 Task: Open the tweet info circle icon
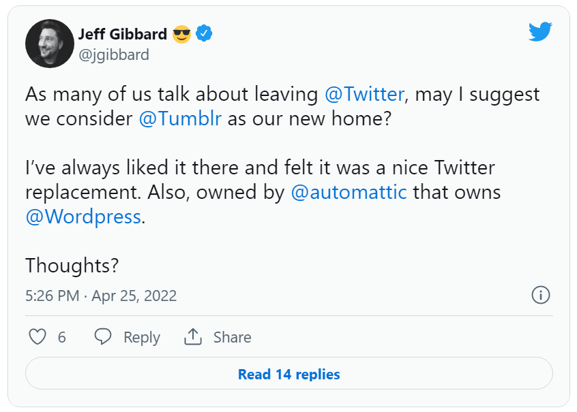coord(540,296)
